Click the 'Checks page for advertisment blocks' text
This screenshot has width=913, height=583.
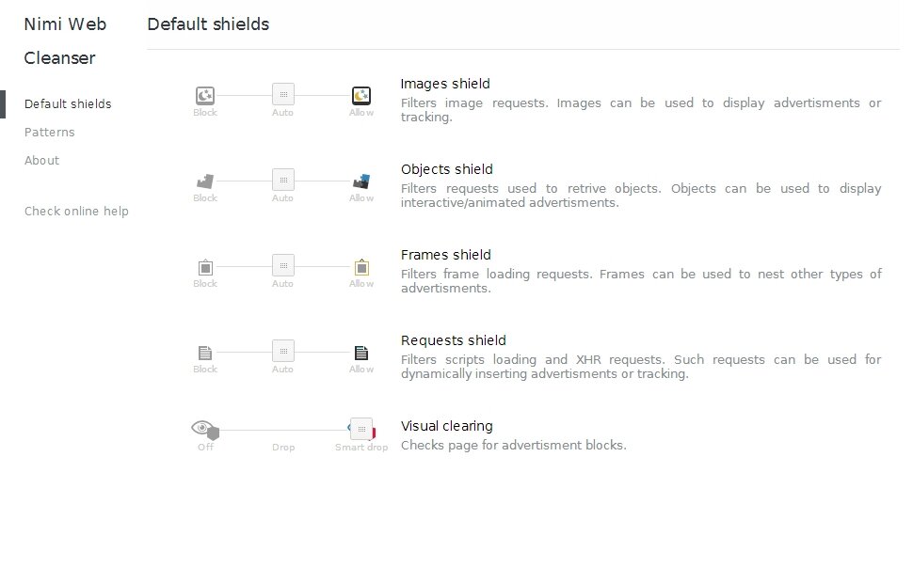coord(514,445)
